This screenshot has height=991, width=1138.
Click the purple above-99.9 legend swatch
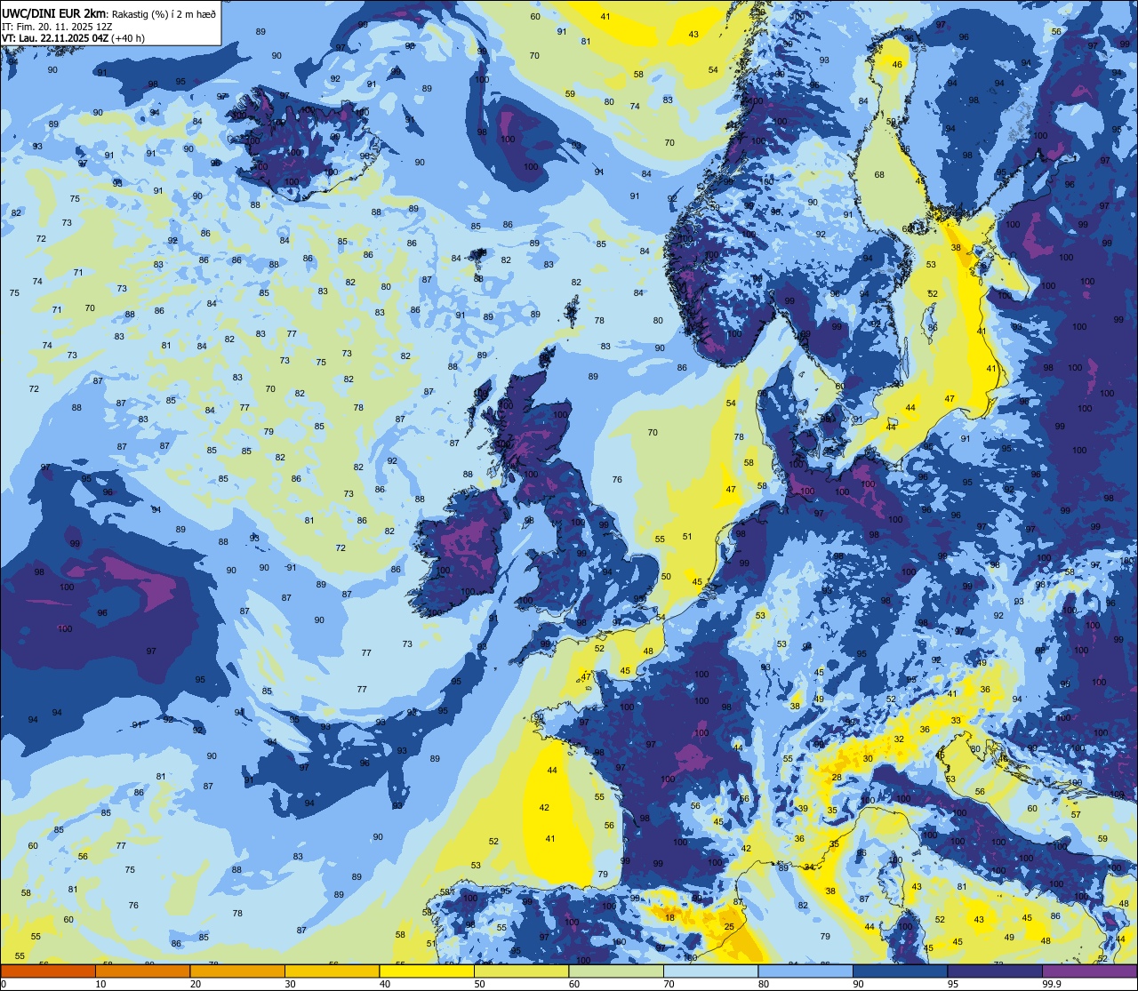[1089, 971]
